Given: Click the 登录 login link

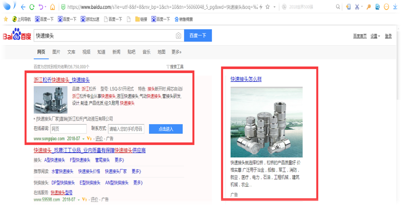Looking at the screenshot, I should tap(388, 36).
